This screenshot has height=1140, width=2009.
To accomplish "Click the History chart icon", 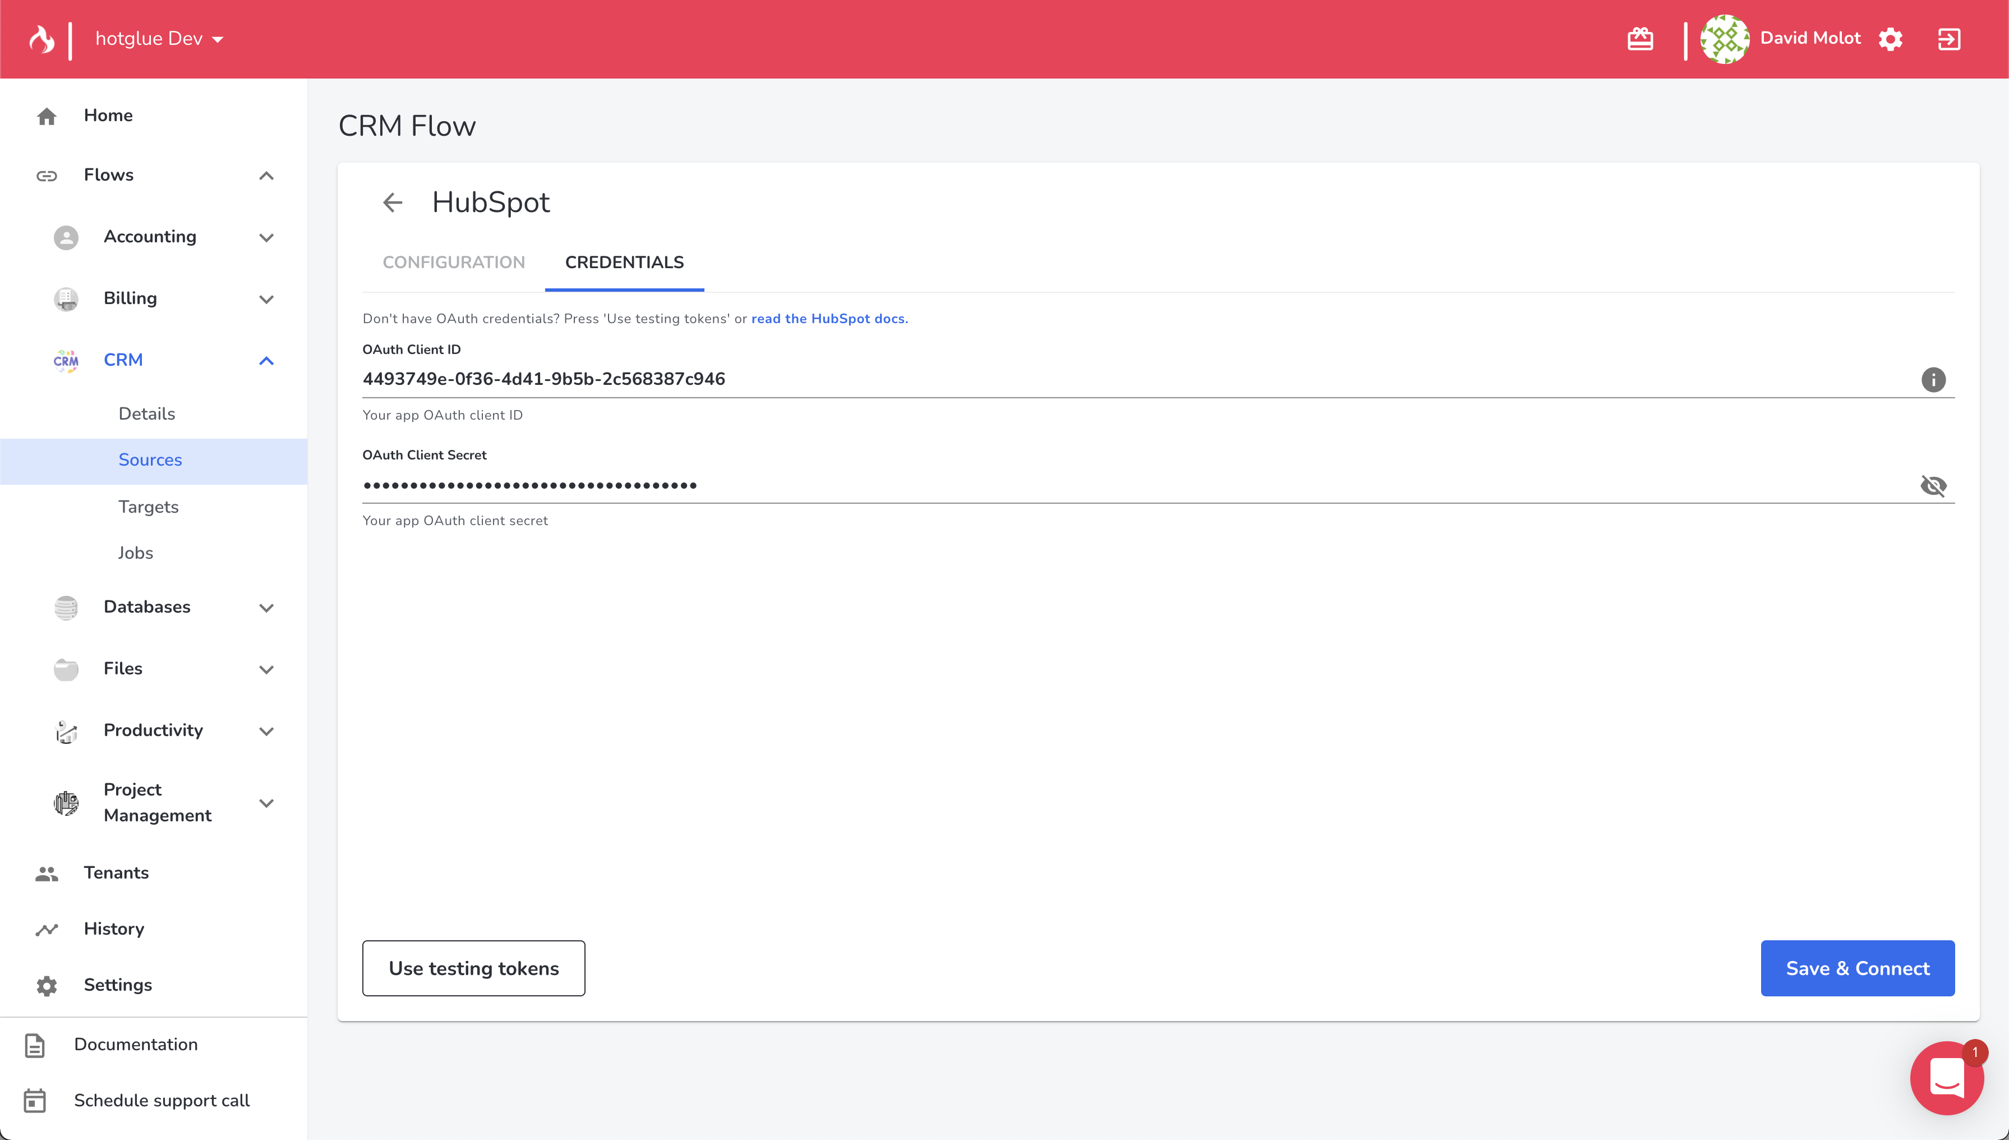I will click(x=46, y=930).
